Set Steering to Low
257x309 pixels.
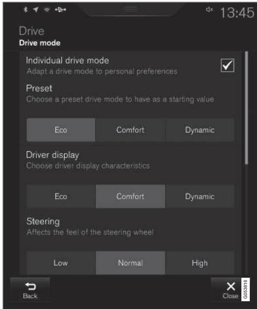tap(61, 263)
